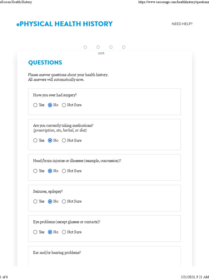Go to fourth progress step circle
Screen dimensions: 209x279
[x=124, y=47]
